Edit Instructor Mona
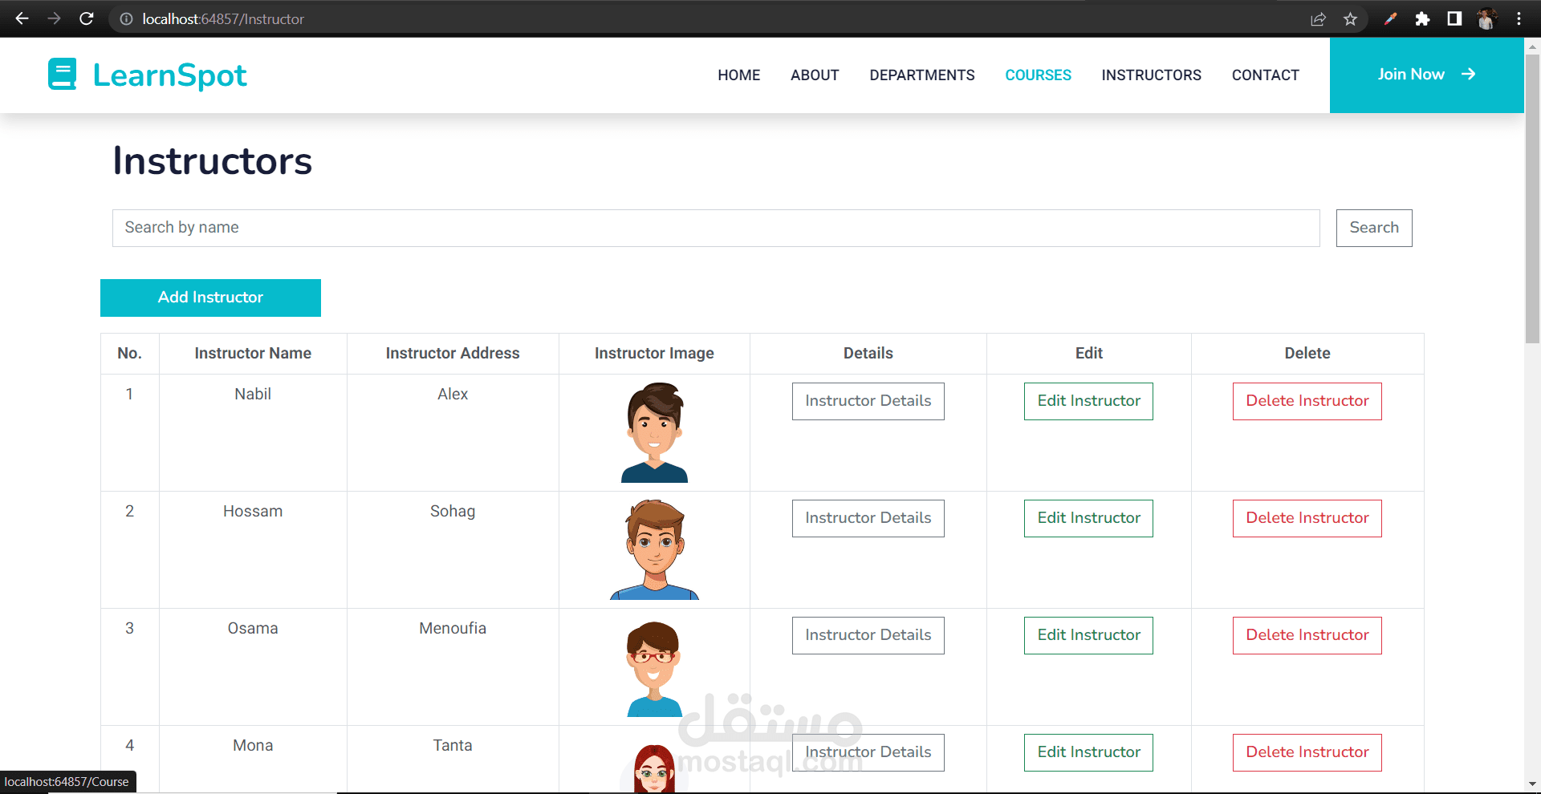1541x794 pixels. (1088, 752)
